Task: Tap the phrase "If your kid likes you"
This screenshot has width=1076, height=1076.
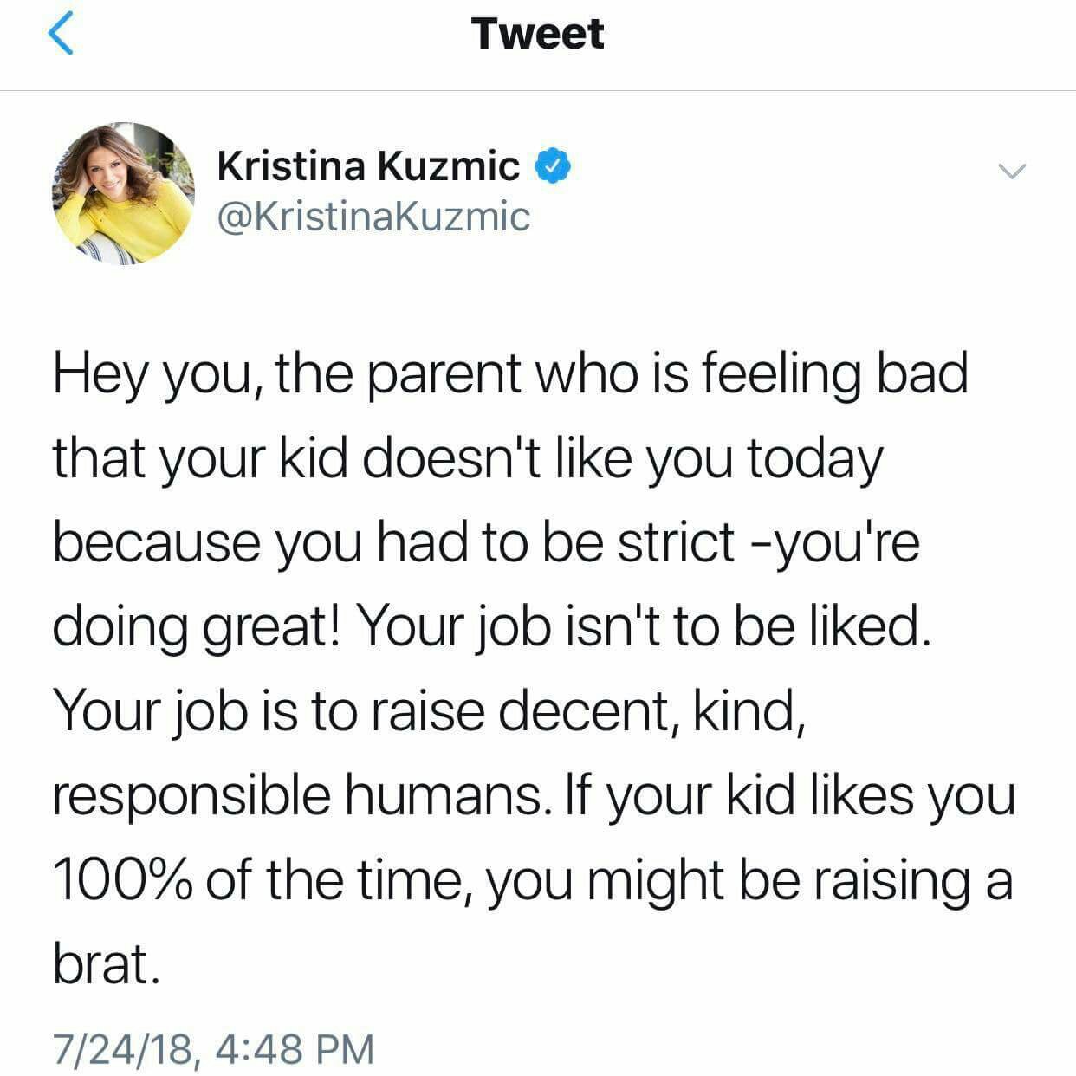Action: click(x=788, y=794)
